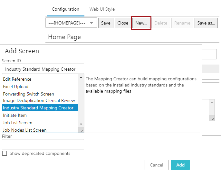221x172 pixels.
Task: Click the Screen ID input field
Action: [43, 69]
